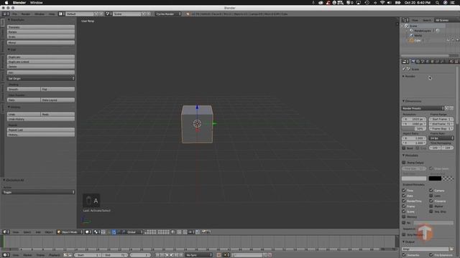Screen dimensions: 460x258
Task: Add a render preset with plus button
Action: pyautogui.click(x=447, y=108)
